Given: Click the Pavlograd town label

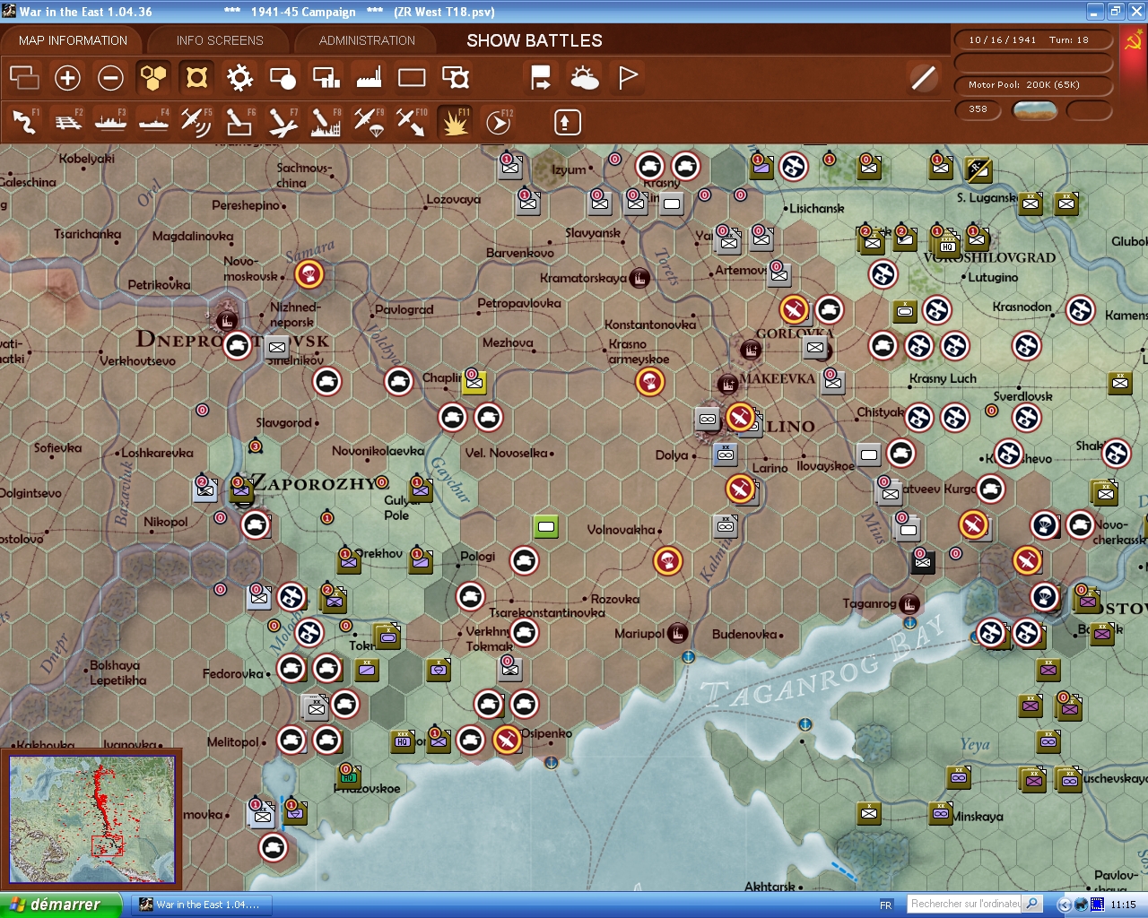Looking at the screenshot, I should pos(404,309).
